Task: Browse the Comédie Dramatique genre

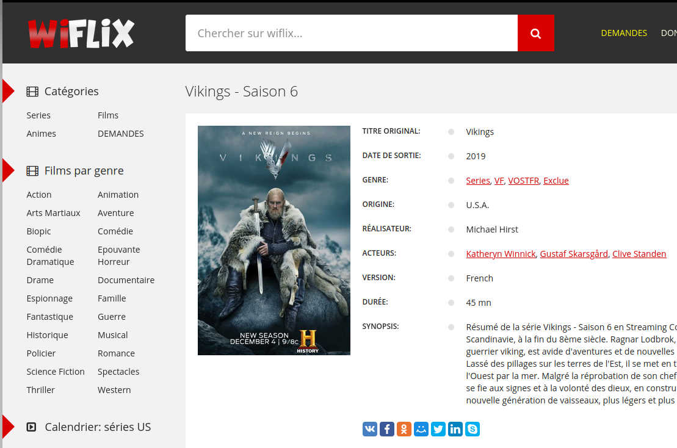Action: 50,256
